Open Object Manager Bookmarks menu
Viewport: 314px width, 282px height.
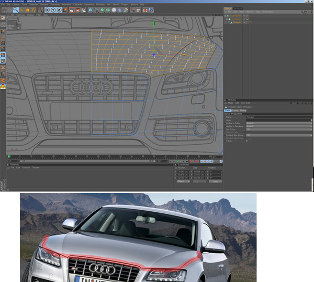pos(267,12)
